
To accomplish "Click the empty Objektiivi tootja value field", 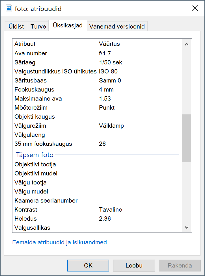I will tap(127, 164).
